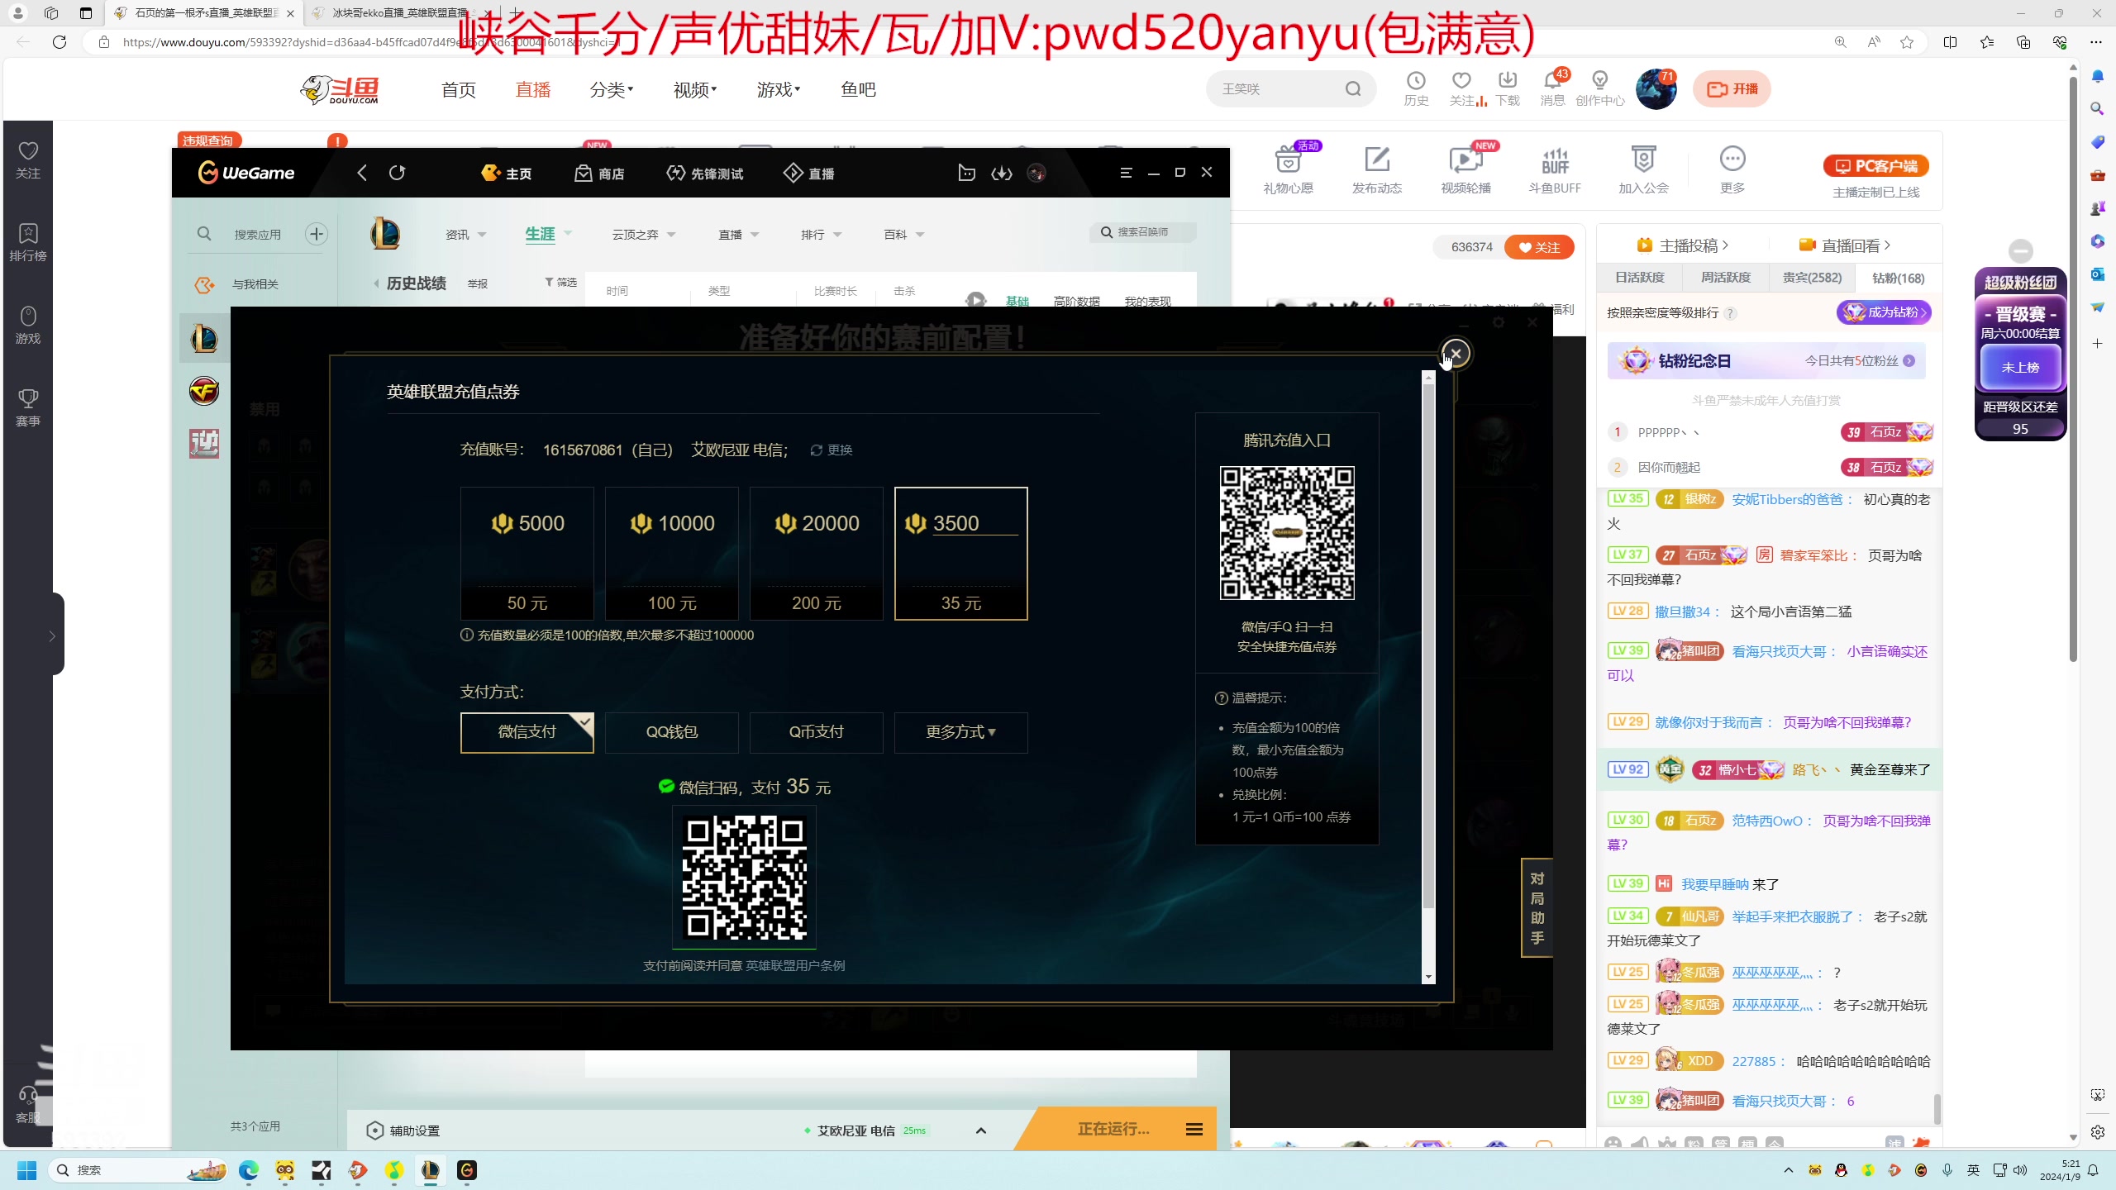The width and height of the screenshot is (2116, 1190).
Task: Open 主播投稿 link
Action: click(x=1683, y=245)
